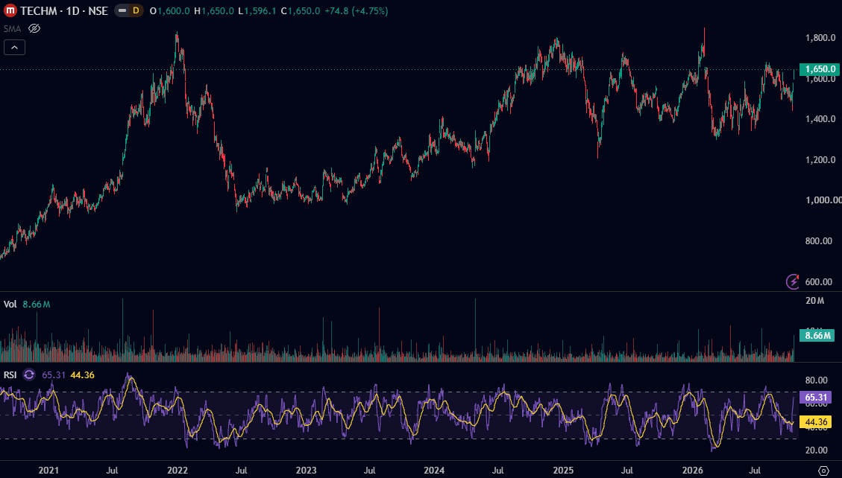Click the 2022 label on time axis
842x478 pixels.
click(x=177, y=471)
